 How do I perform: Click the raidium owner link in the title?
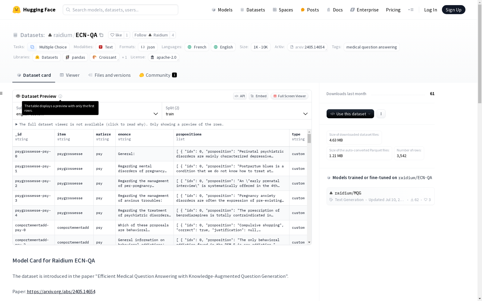pos(63,35)
